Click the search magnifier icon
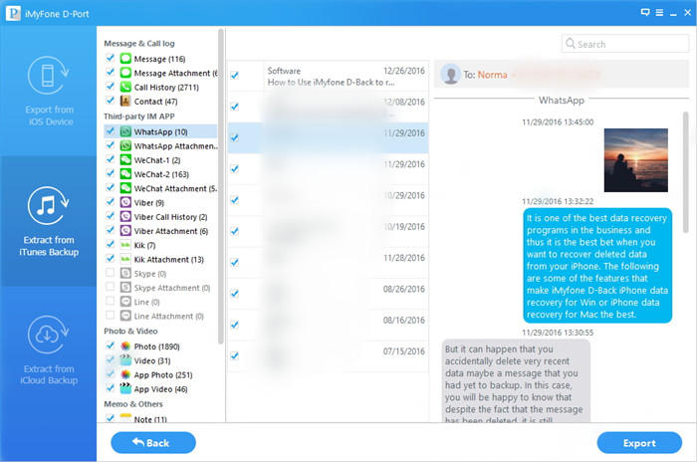 (x=570, y=44)
